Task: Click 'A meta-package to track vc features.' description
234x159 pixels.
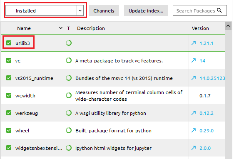Action: click(119, 61)
